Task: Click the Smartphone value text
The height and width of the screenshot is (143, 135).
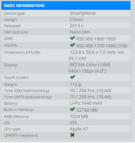Action: click(x=83, y=13)
